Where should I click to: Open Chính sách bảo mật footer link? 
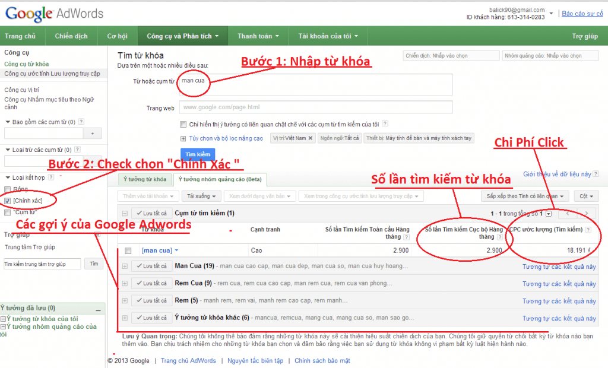[x=322, y=361]
